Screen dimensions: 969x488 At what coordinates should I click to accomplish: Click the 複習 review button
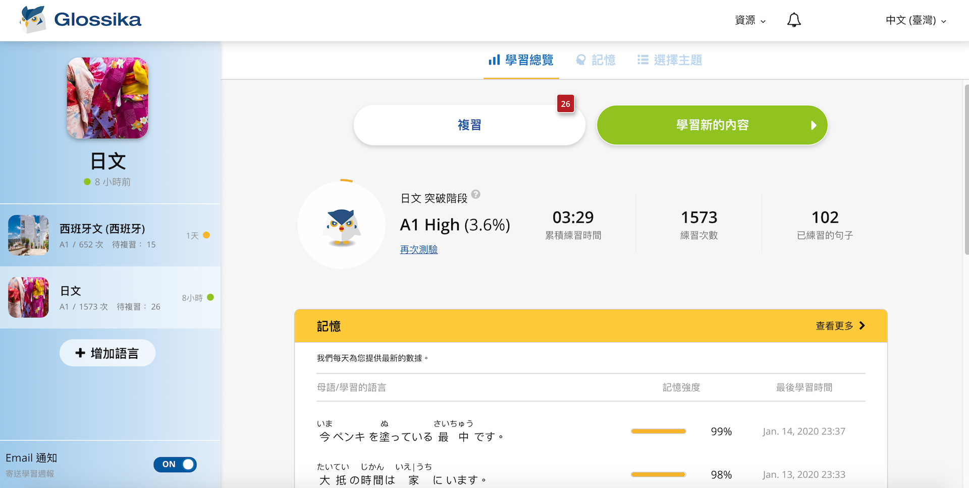click(469, 125)
